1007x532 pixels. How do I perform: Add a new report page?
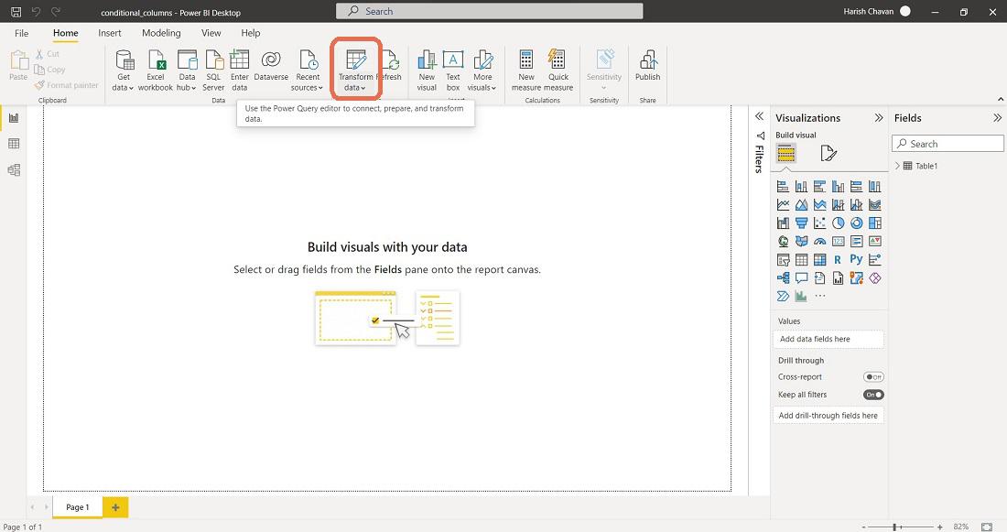[115, 507]
